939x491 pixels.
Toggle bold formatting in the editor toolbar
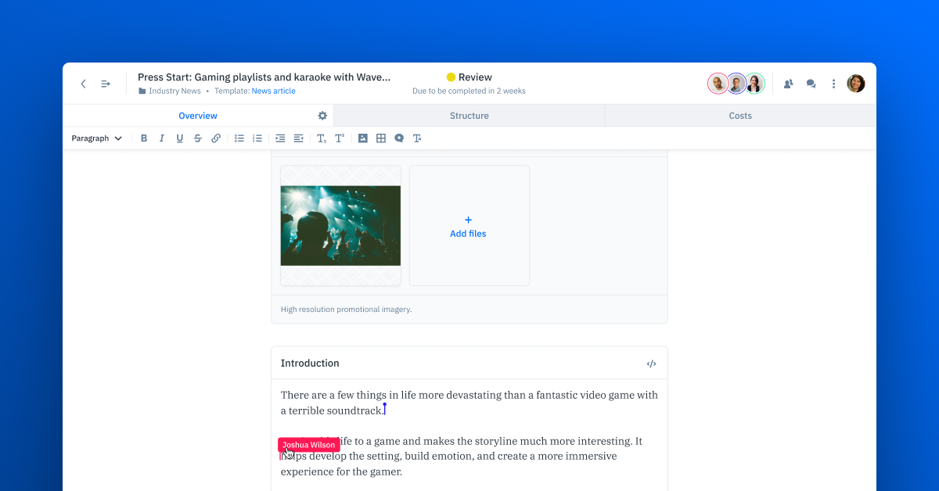pos(144,138)
